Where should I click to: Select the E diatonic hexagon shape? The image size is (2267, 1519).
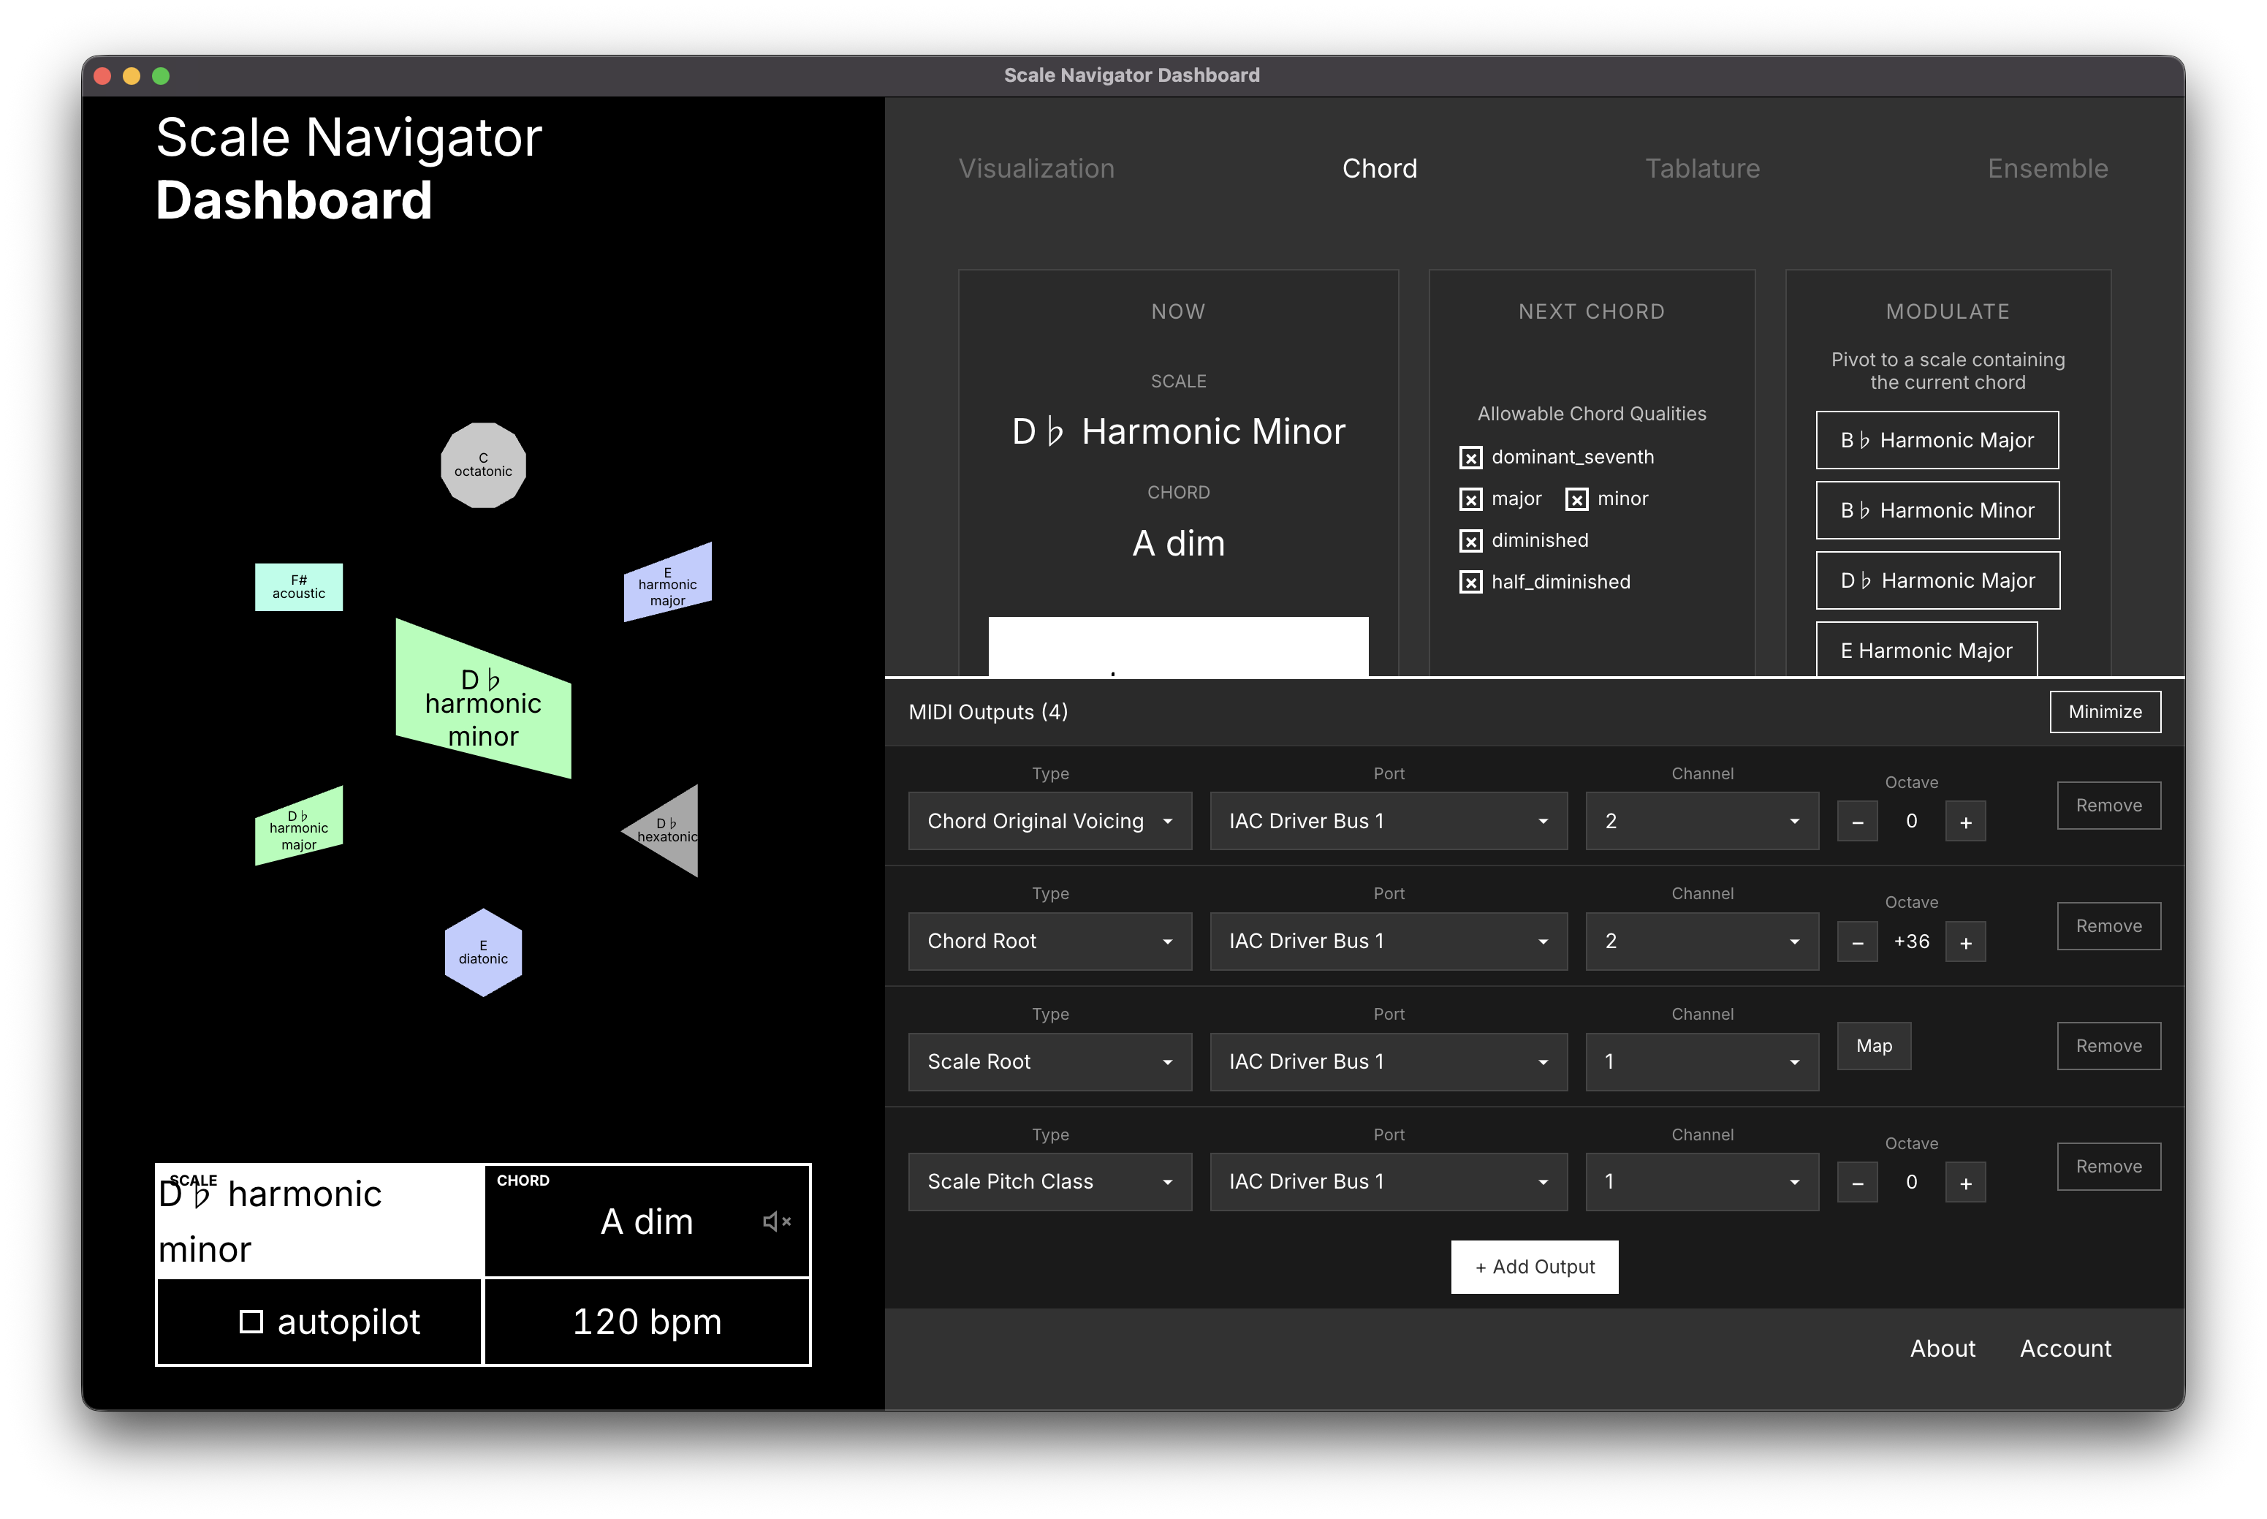(482, 951)
